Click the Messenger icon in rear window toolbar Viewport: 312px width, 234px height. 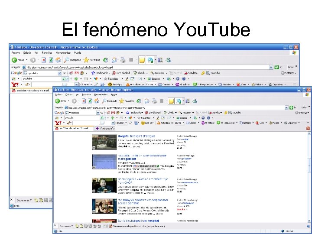point(168,60)
